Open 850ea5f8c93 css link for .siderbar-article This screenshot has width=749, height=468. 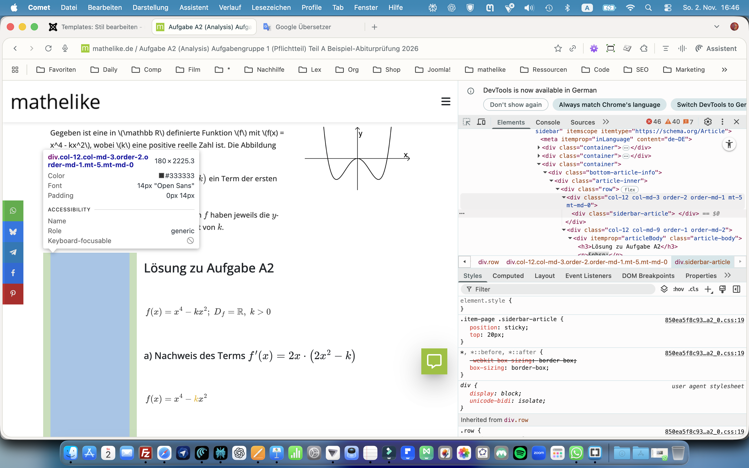click(704, 320)
